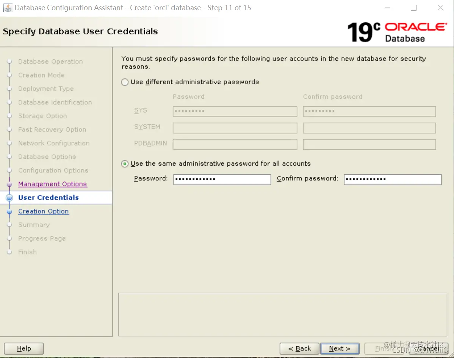
Task: Click the Database Operation step
Action: coord(50,62)
